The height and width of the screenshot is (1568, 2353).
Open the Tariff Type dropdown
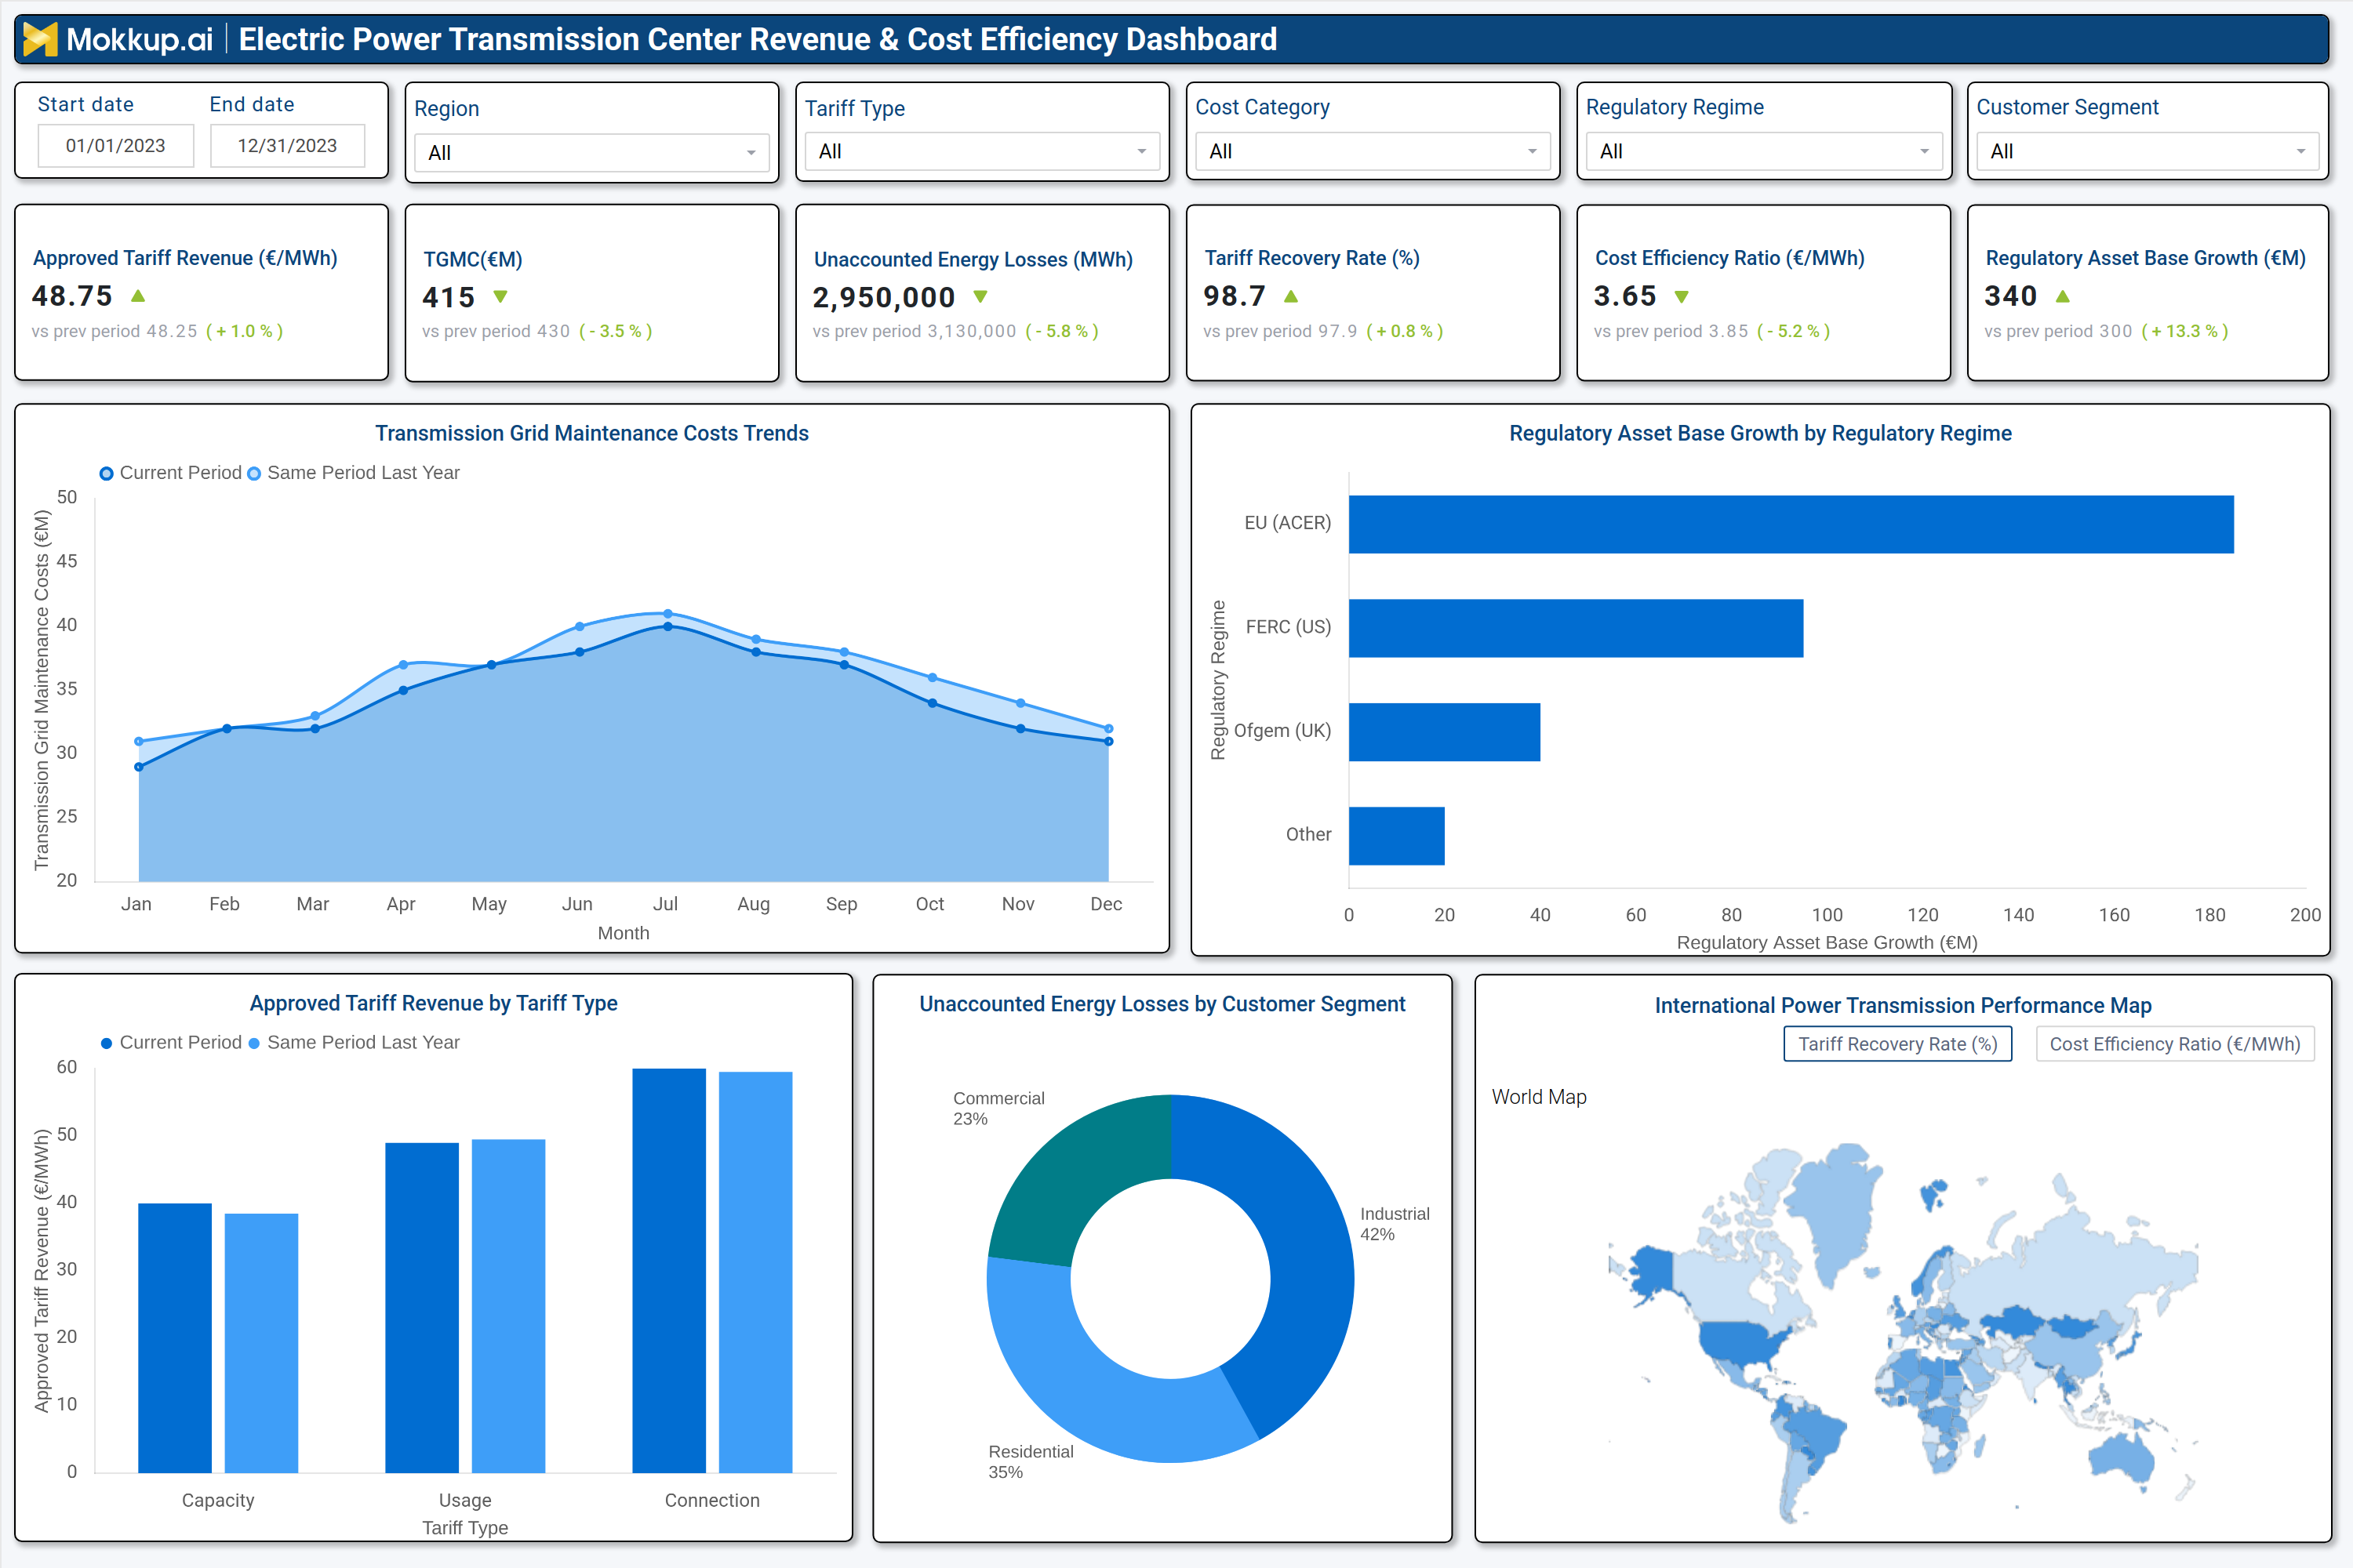point(983,151)
